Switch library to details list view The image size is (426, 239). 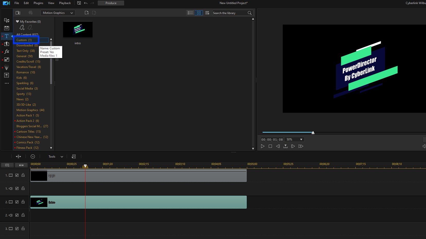pyautogui.click(x=190, y=13)
